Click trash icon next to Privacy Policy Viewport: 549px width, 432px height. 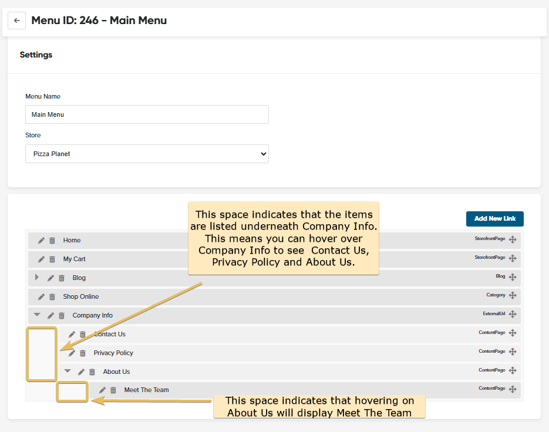coord(83,353)
